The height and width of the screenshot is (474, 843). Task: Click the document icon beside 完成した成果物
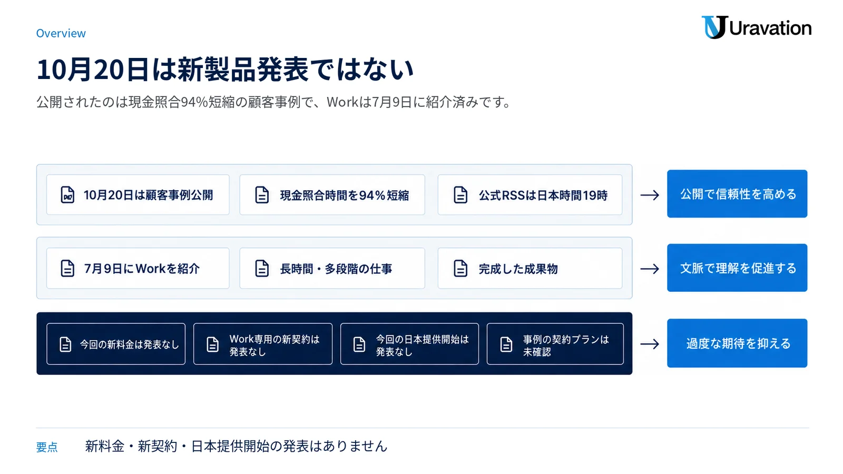click(x=460, y=269)
